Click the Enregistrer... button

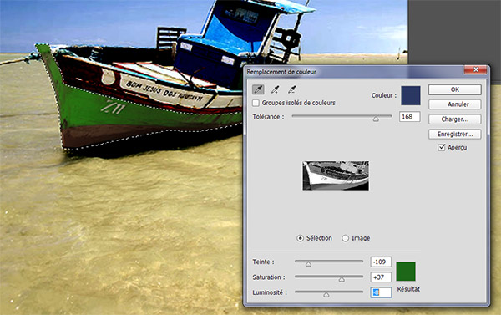(455, 134)
